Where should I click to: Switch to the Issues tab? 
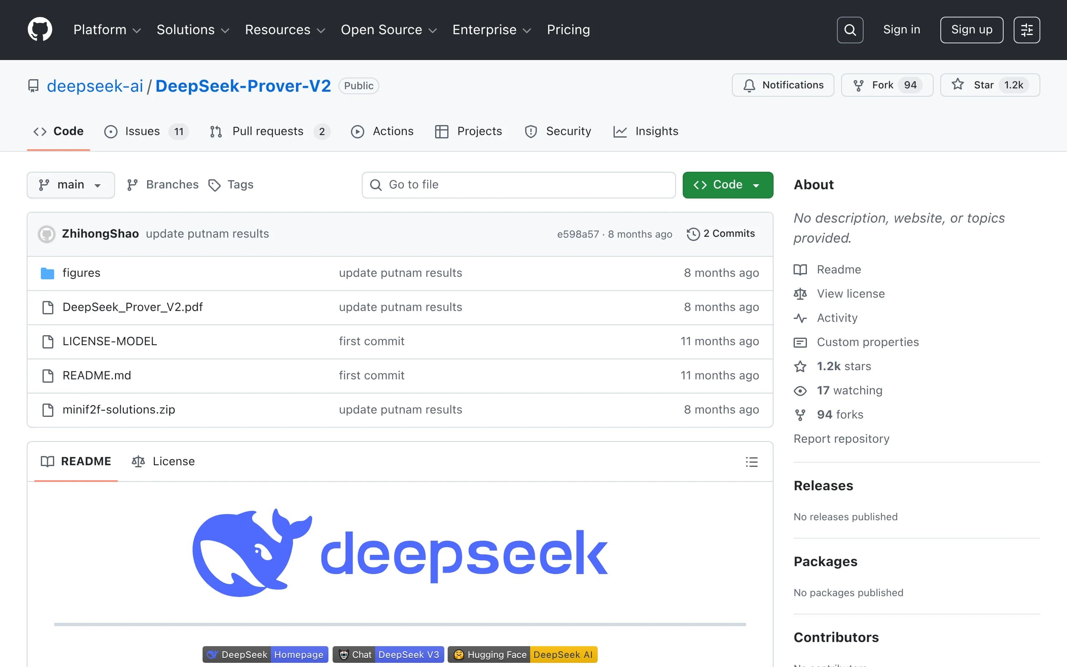coord(146,131)
